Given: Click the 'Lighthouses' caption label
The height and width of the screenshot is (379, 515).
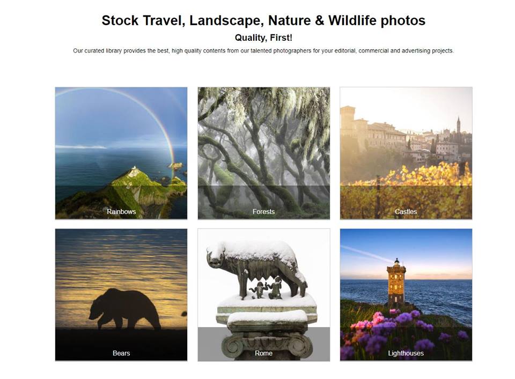Looking at the screenshot, I should [x=406, y=353].
